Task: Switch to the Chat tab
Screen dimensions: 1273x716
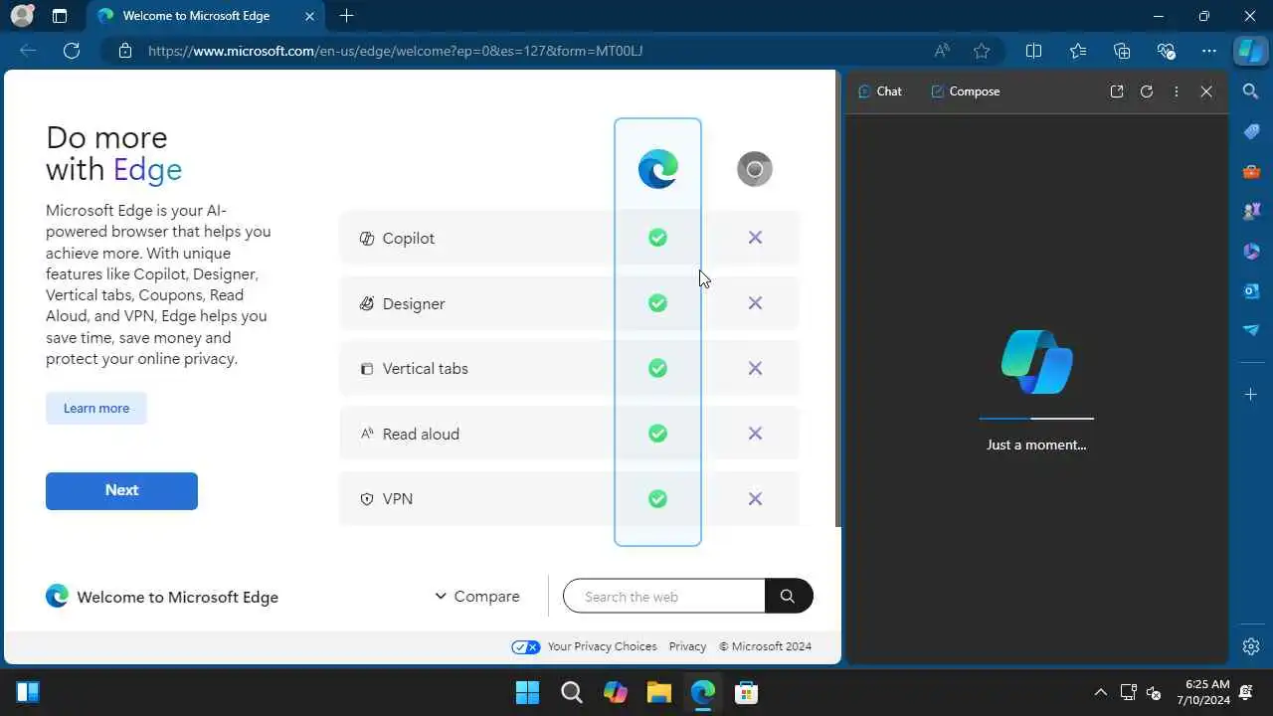Action: click(879, 91)
